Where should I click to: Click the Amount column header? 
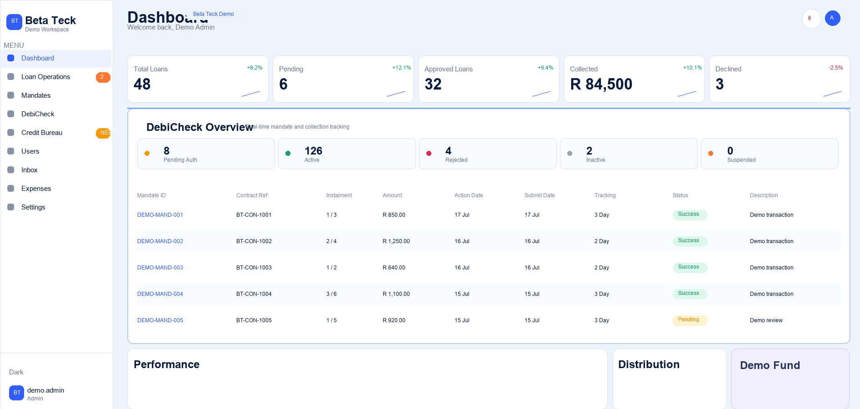click(x=392, y=195)
